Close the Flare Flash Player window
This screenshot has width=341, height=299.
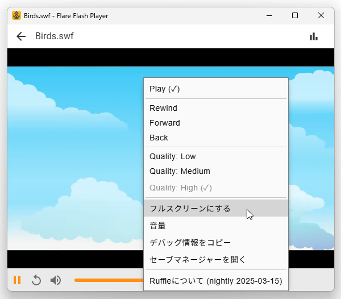[321, 16]
